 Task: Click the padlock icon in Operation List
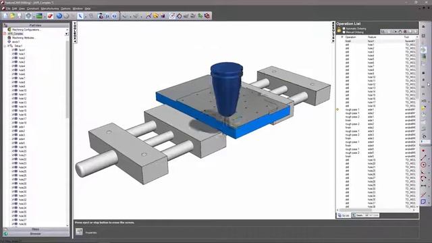point(339,30)
